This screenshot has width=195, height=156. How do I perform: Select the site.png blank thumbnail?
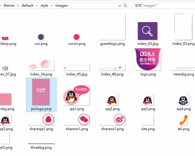[148, 119]
